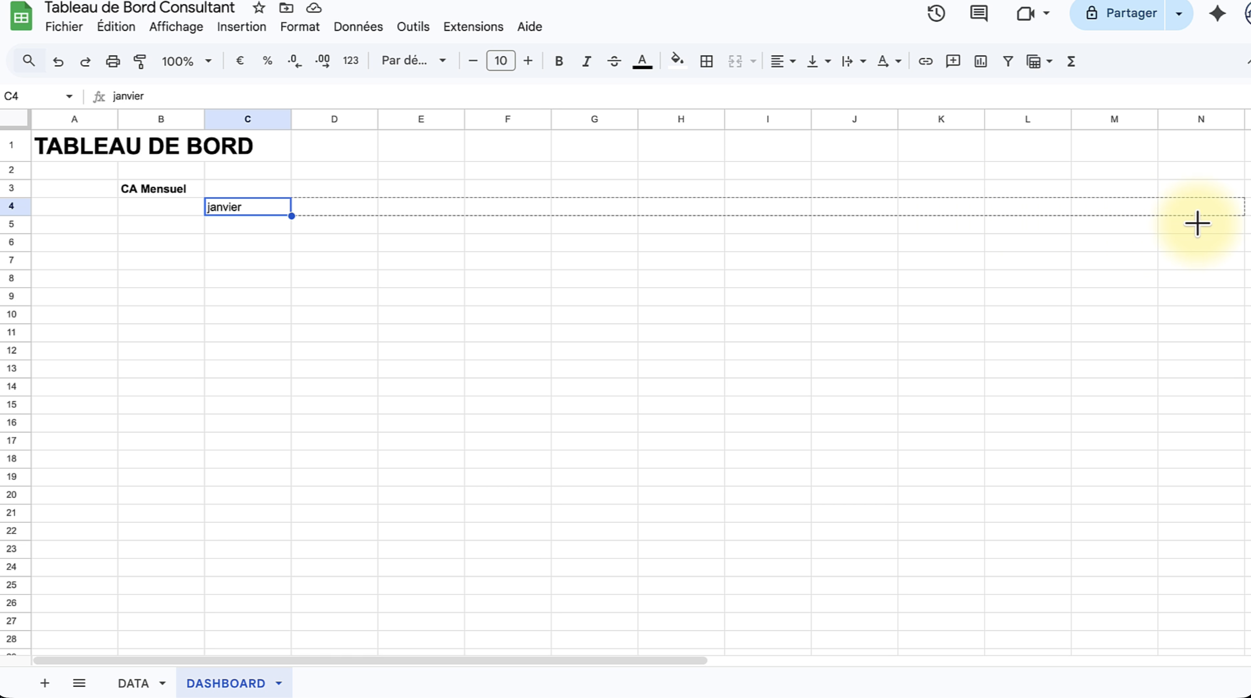Image resolution: width=1251 pixels, height=698 pixels.
Task: Click the paint format roller icon
Action: pos(140,61)
